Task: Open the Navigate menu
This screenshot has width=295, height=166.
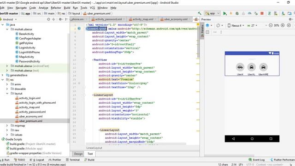Action: 21,8
